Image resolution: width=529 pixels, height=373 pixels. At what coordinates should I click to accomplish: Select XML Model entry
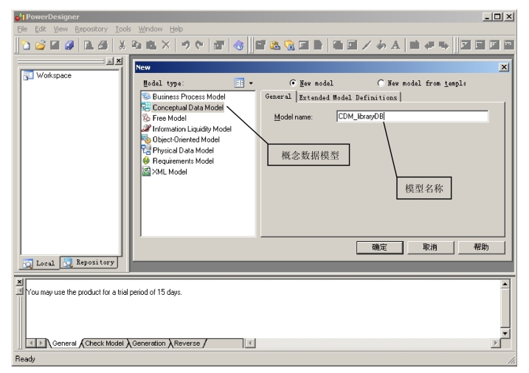click(170, 172)
